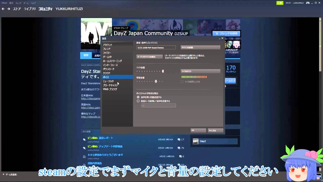Minimize the 設定 dialog
Screen dimensions: 323x182
[220, 38]
